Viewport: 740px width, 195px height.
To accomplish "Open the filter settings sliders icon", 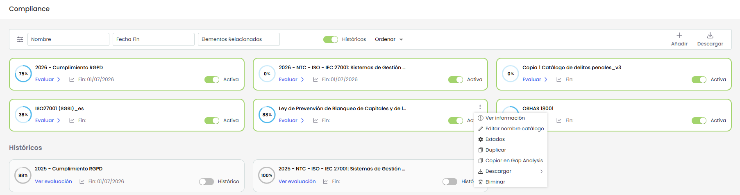I will point(20,39).
